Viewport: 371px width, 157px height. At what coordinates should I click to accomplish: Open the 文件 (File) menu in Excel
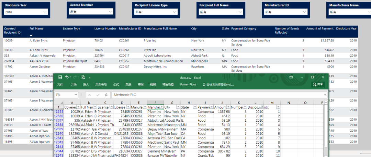[x=60, y=85]
